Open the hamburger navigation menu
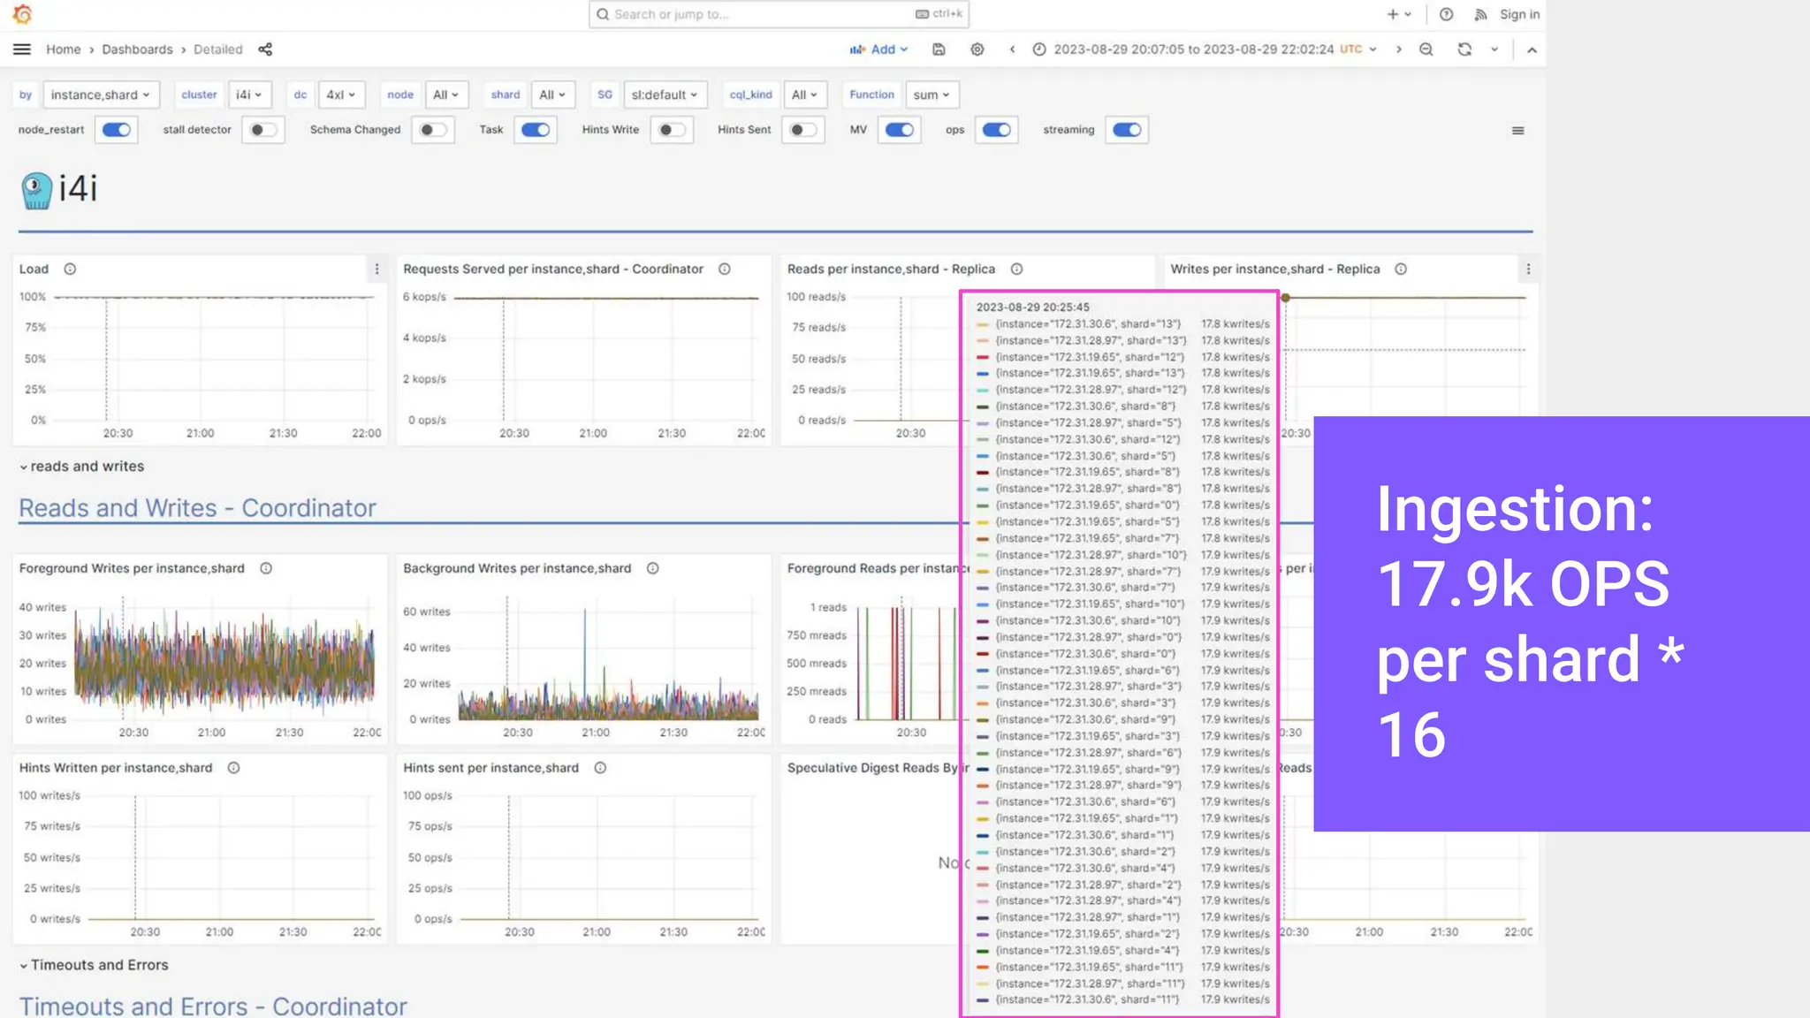The width and height of the screenshot is (1810, 1018). pyautogui.click(x=22, y=49)
